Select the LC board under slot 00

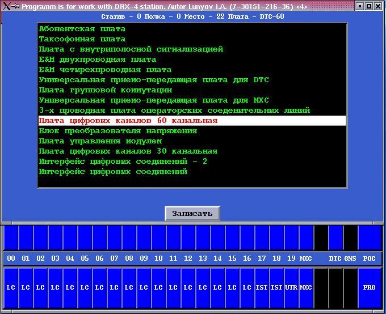pyautogui.click(x=11, y=288)
